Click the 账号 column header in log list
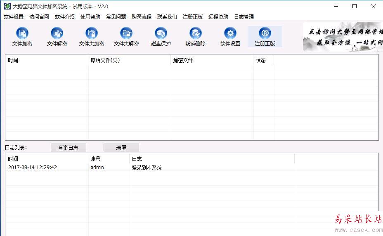The image size is (383, 236). pos(109,159)
